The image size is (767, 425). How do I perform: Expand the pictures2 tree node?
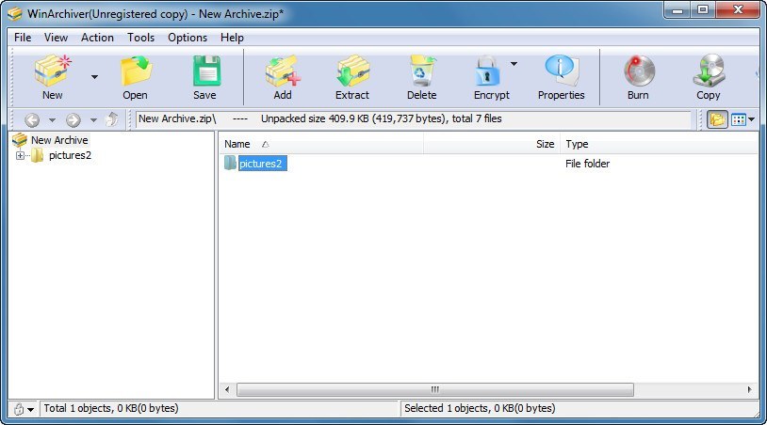pyautogui.click(x=20, y=156)
